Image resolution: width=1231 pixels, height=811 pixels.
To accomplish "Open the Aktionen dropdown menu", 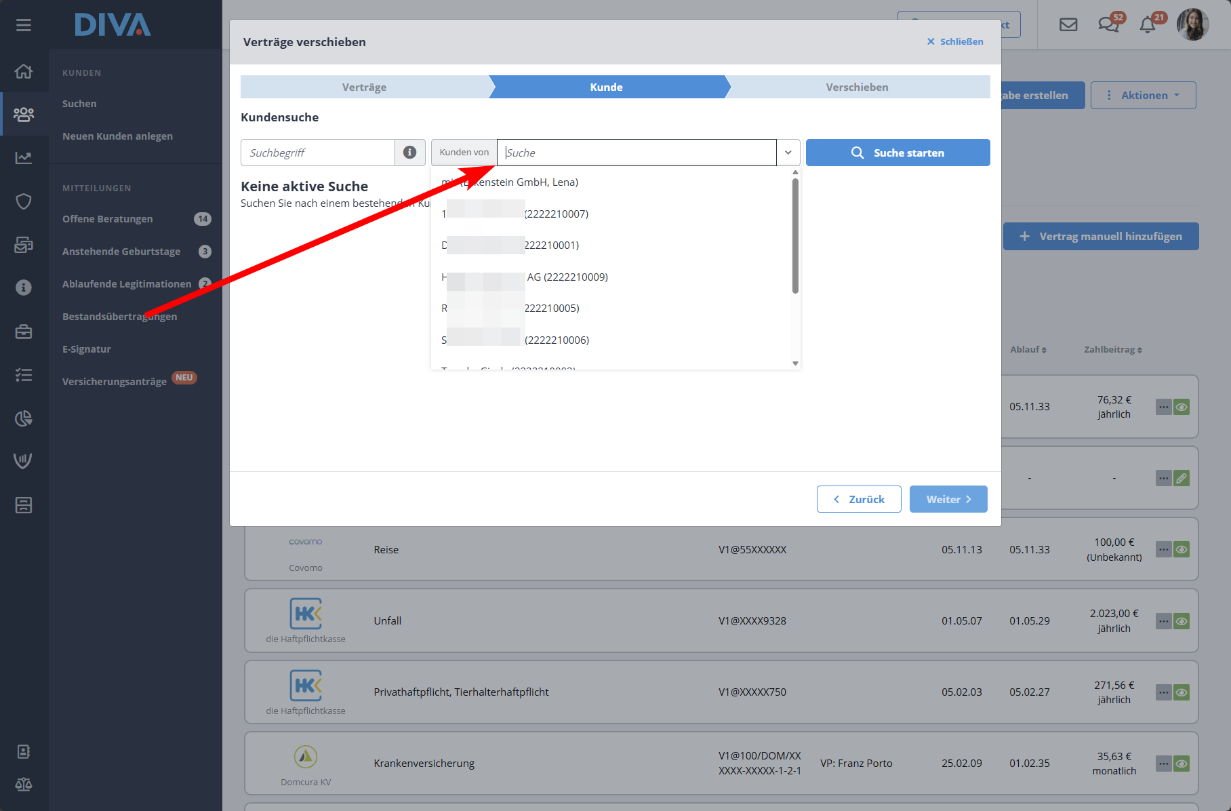I will (x=1143, y=96).
